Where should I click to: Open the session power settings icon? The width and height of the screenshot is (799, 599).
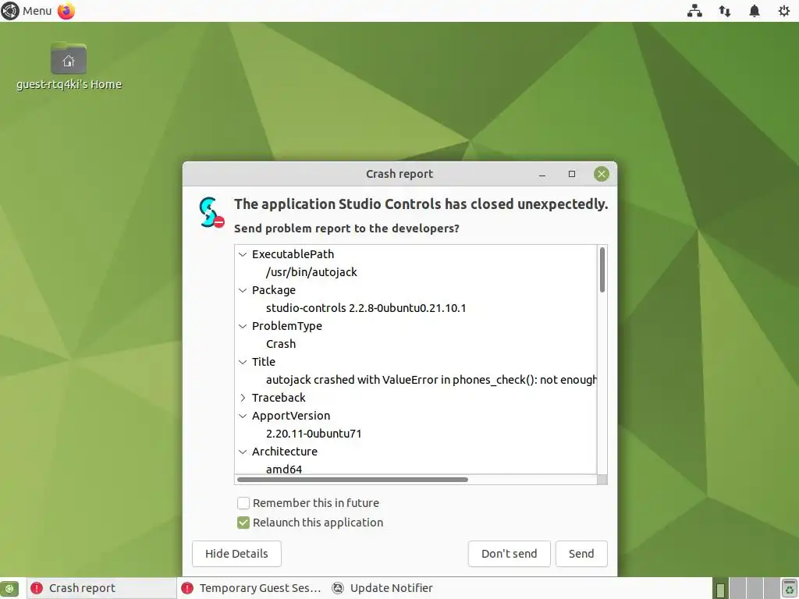point(784,11)
